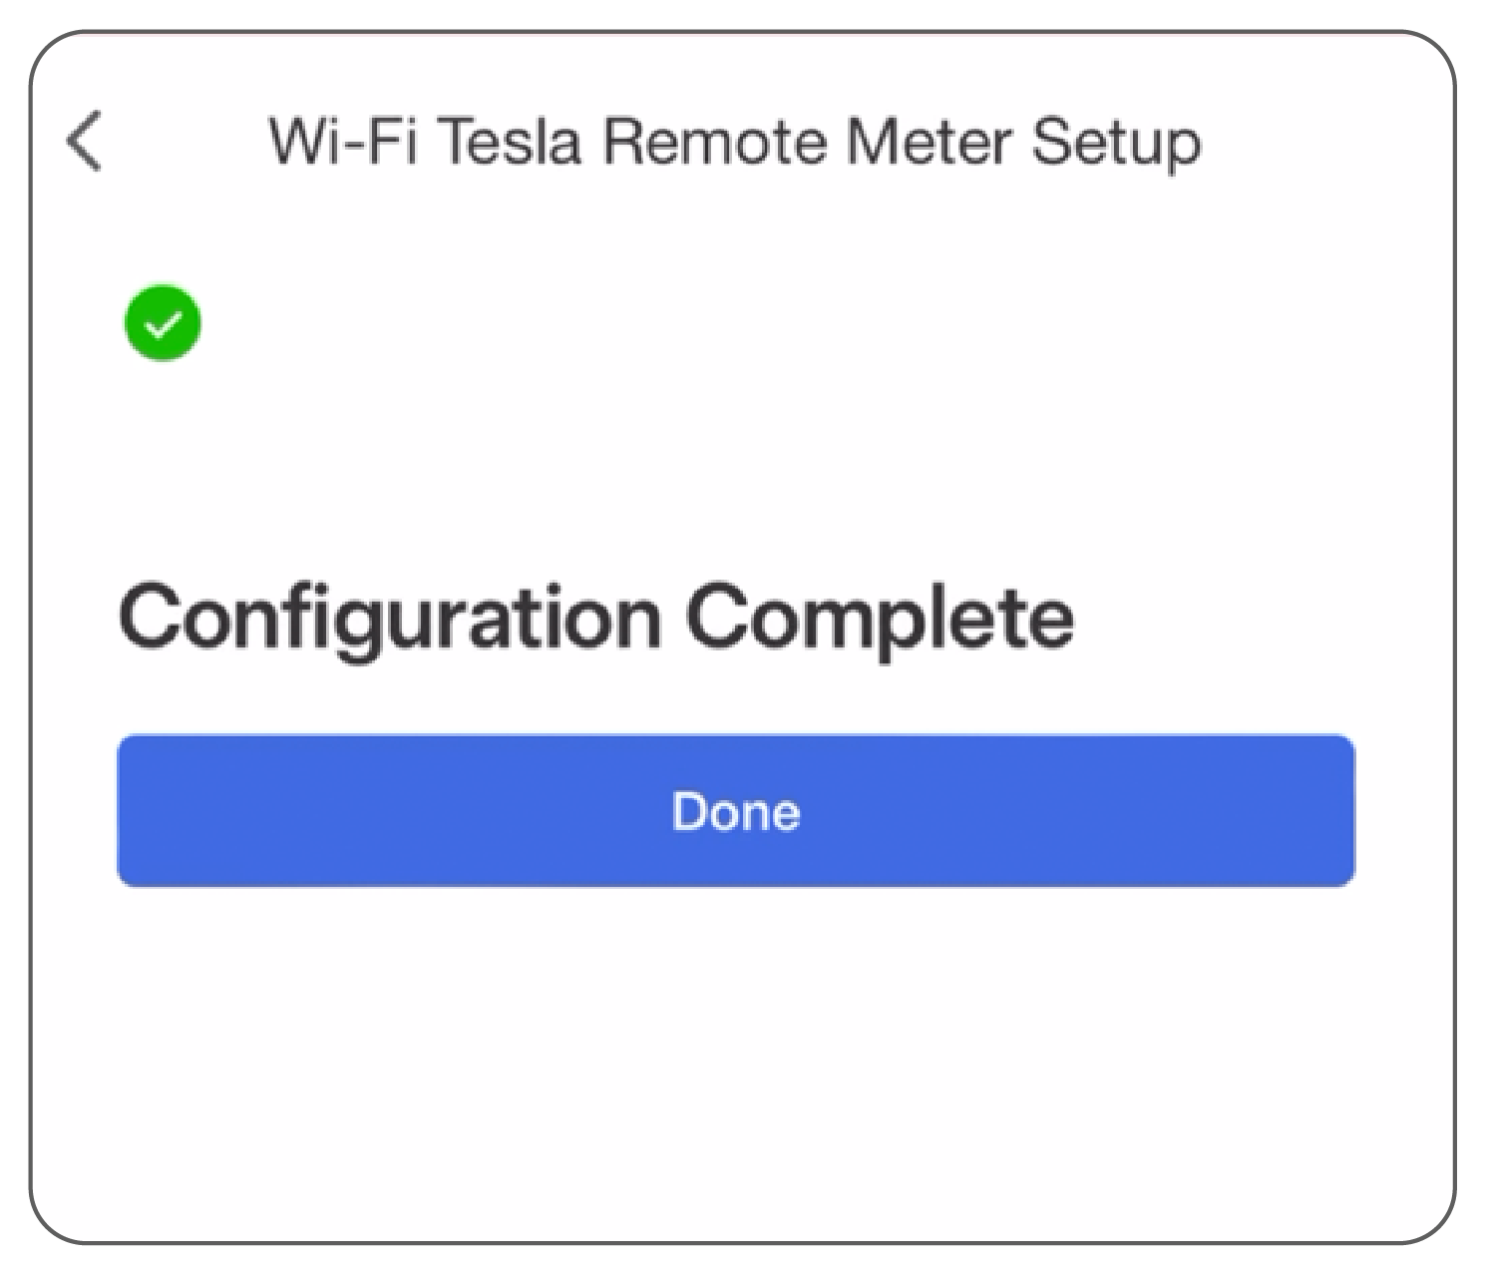The height and width of the screenshot is (1273, 1486).
Task: Click the Wi-Fi text in the page title
Action: [342, 141]
